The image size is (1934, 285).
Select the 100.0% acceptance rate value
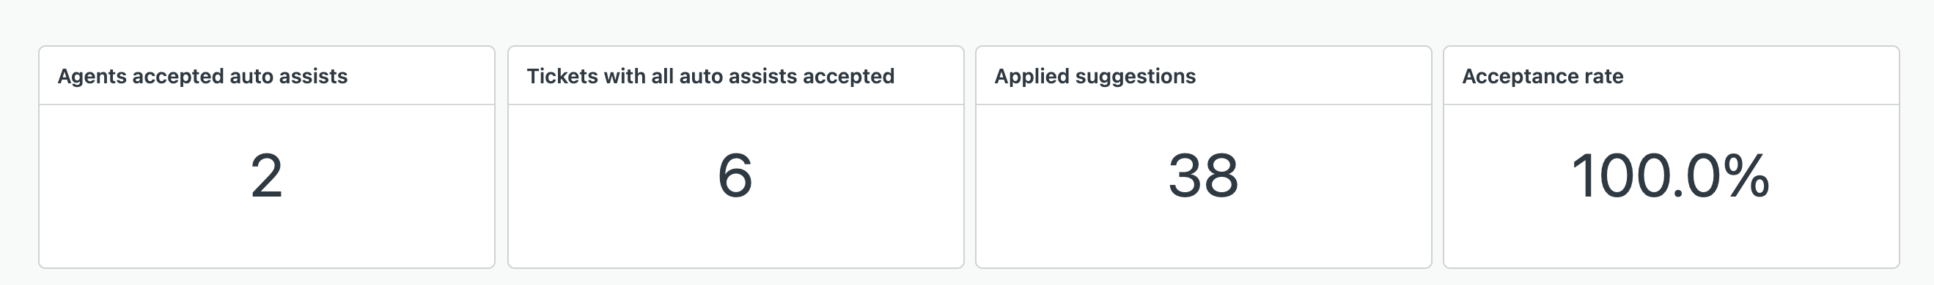(1671, 177)
